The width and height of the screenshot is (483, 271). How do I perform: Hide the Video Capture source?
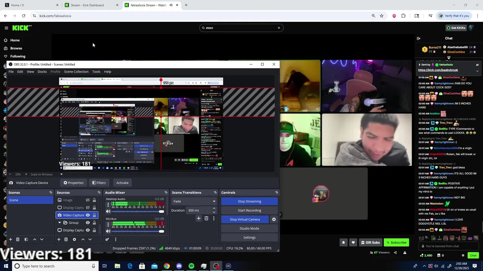[88, 215]
